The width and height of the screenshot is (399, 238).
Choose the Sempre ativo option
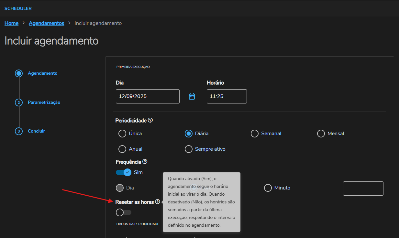(188, 149)
